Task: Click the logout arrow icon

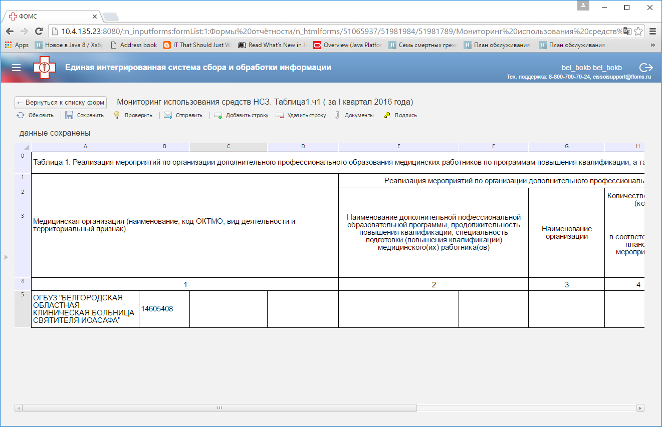Action: (645, 68)
